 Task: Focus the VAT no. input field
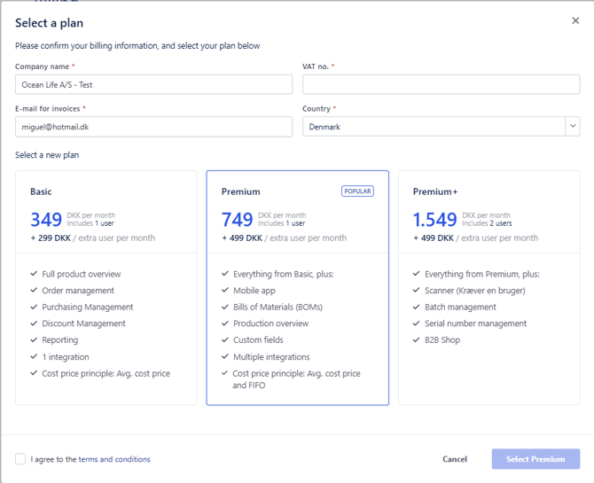pyautogui.click(x=441, y=84)
